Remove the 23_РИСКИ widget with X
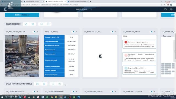 155,32
